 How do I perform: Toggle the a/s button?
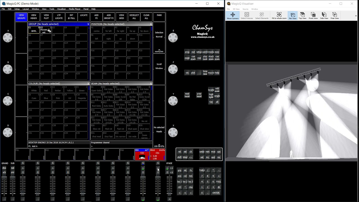[4, 172]
